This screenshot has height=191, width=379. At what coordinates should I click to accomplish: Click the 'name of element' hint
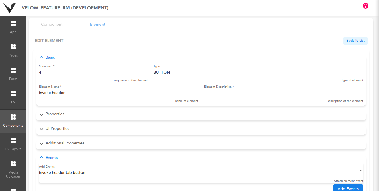[186, 101]
